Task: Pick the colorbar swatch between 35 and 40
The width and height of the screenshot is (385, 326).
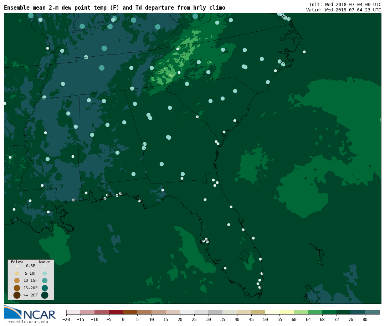Action: click(x=230, y=312)
